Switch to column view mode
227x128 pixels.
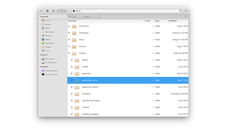click(x=65, y=11)
